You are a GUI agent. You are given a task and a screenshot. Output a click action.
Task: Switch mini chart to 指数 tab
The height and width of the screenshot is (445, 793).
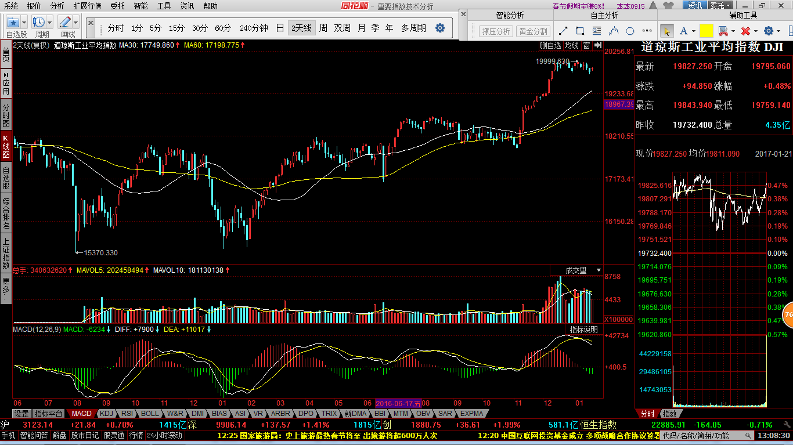pos(669,414)
